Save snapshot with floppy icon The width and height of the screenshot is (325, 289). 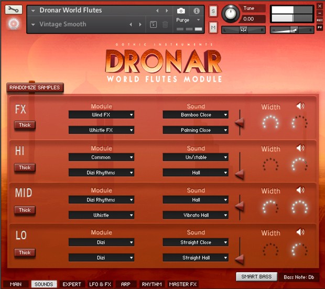[x=153, y=25]
